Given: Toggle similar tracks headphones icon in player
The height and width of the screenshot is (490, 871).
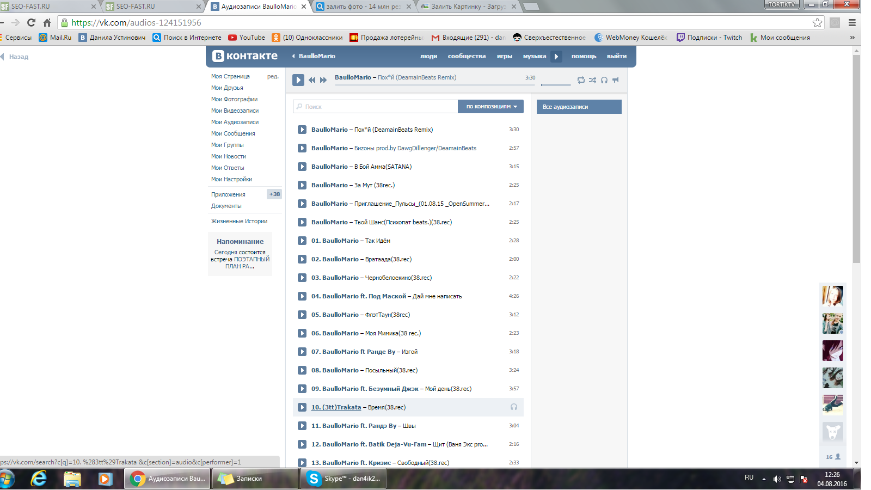Looking at the screenshot, I should 604,80.
